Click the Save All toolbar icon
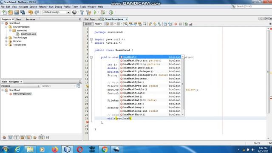 23,12
